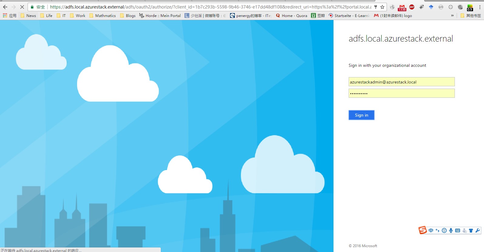Stop page loading with the X button
Screen dimensions: 484x252
click(22, 7)
